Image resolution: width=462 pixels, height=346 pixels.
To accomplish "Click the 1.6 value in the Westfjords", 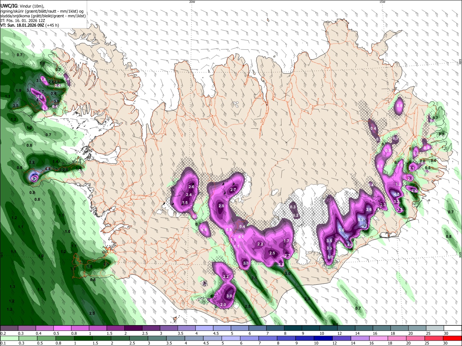I will 43,79.
